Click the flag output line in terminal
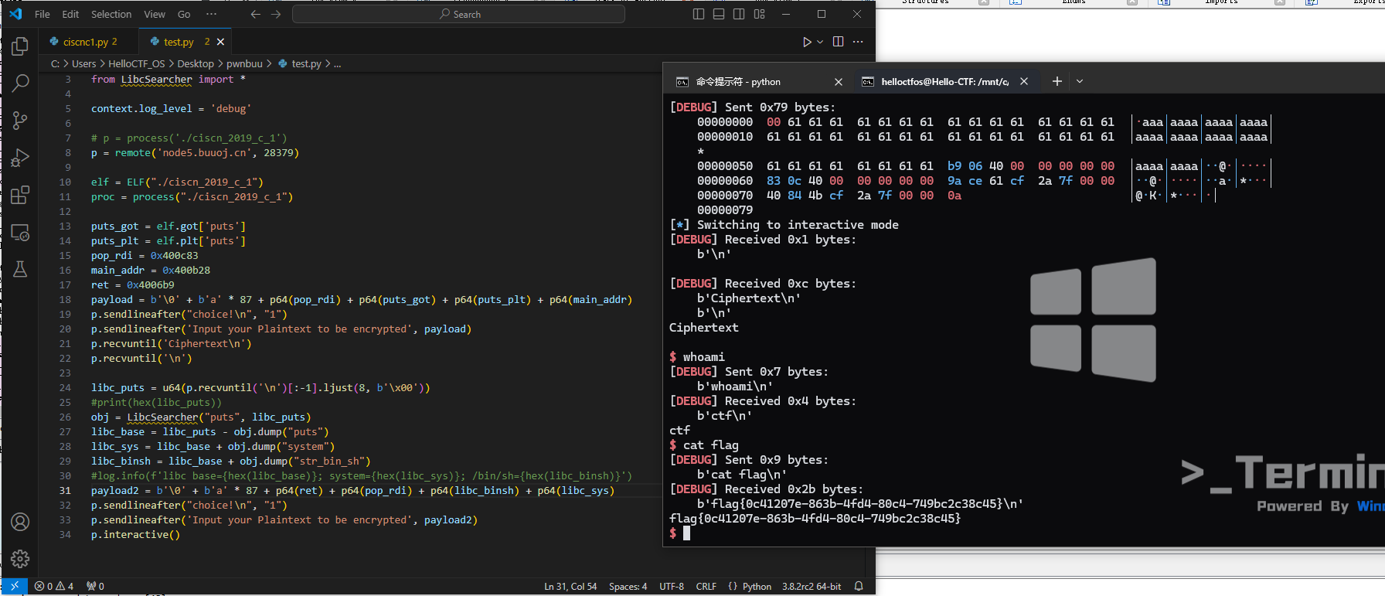This screenshot has height=596, width=1385. 815,518
